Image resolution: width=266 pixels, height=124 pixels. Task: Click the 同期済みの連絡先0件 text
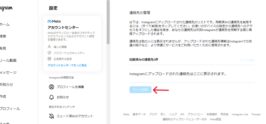coord(144,59)
